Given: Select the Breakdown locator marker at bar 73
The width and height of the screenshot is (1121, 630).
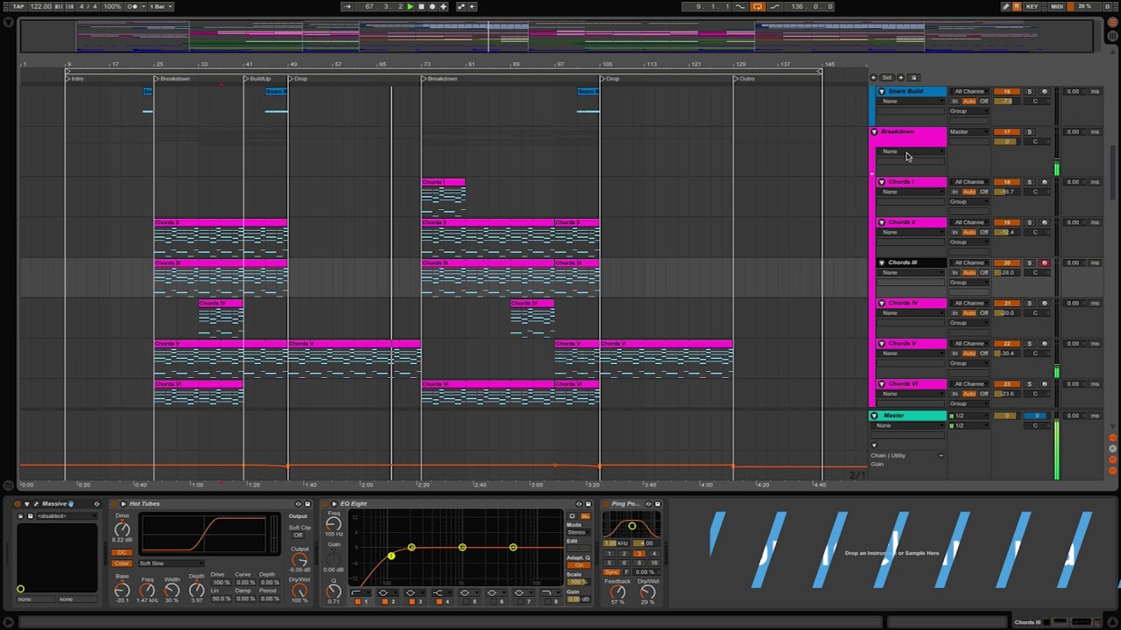Looking at the screenshot, I should 425,79.
